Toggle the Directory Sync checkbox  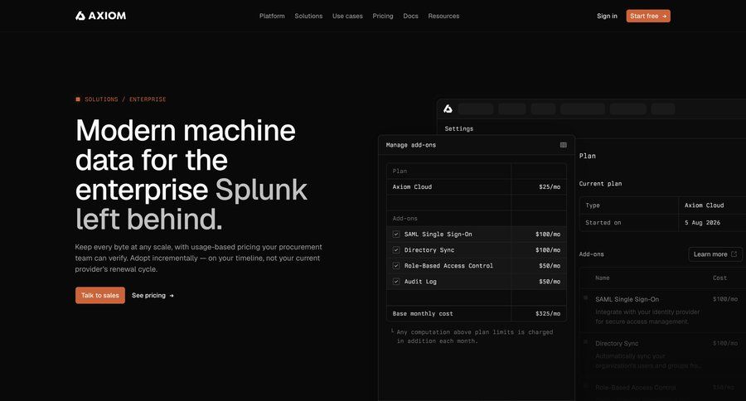[396, 249]
